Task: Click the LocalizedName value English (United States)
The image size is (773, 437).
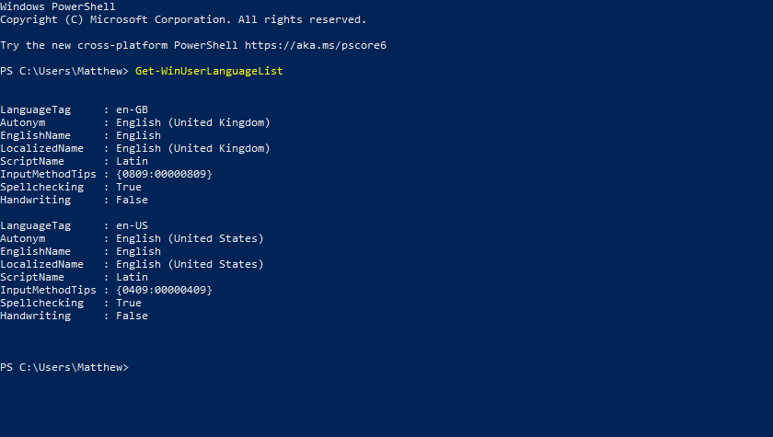Action: 190,264
